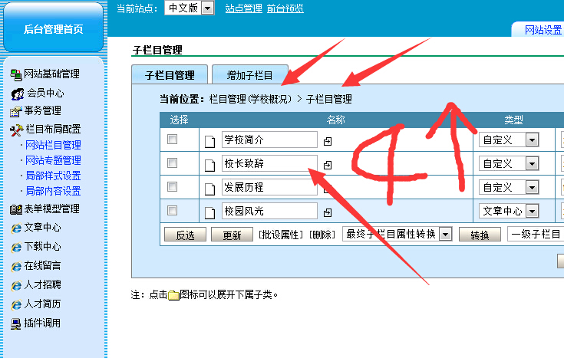Tick the checkbox for 学校简介 row
564x358 pixels.
tap(173, 140)
